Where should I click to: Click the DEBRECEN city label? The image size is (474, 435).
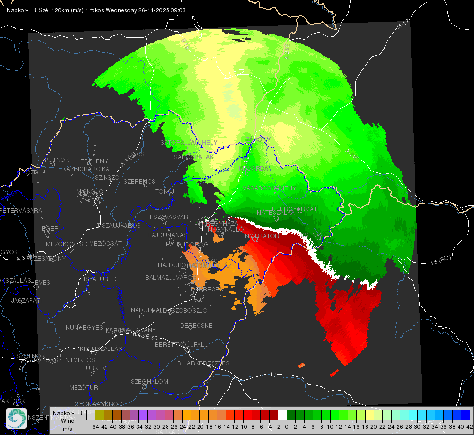tap(207, 289)
